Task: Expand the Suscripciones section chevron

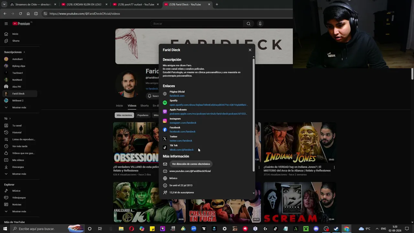Action: point(24,52)
